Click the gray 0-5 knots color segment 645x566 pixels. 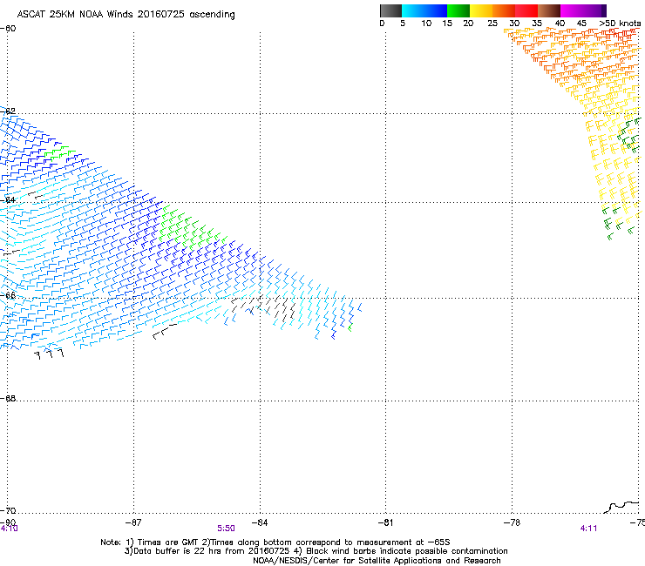pos(390,10)
